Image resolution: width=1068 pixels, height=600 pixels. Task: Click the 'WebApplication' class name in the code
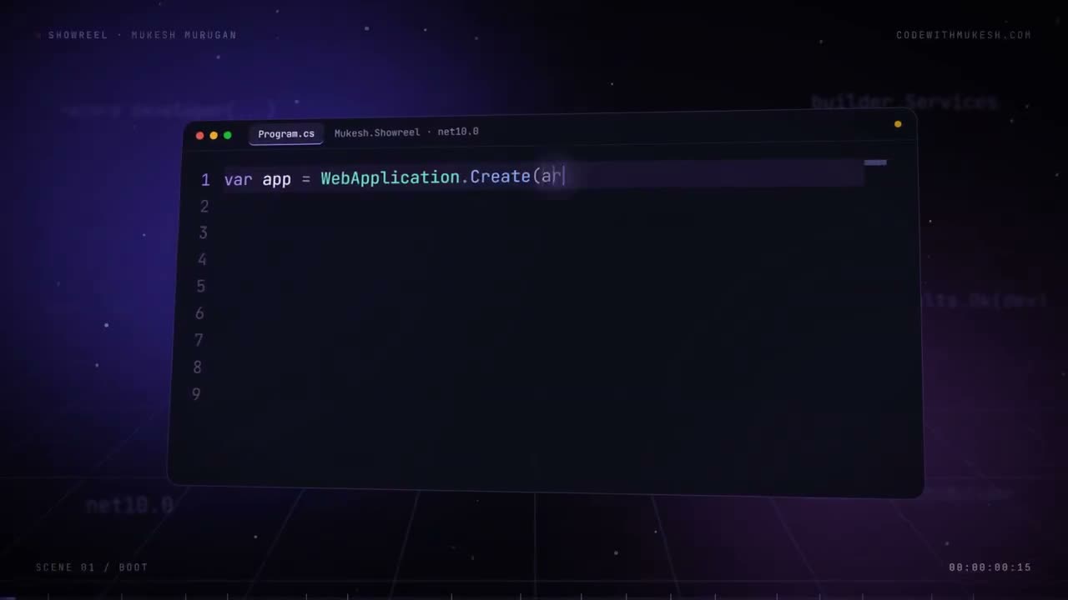[x=390, y=178]
